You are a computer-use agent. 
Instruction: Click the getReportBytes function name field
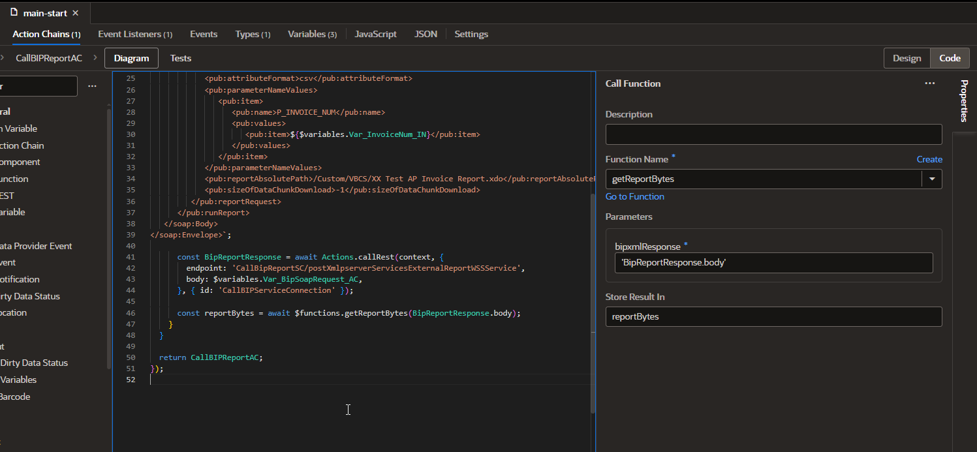click(x=764, y=179)
